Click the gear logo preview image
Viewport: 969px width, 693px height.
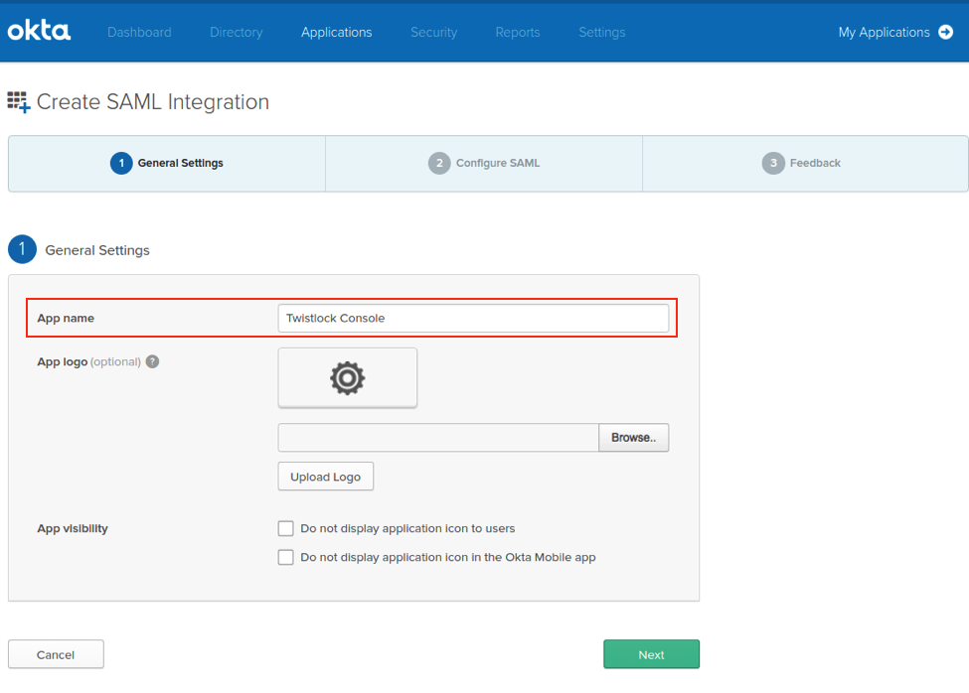tap(347, 377)
